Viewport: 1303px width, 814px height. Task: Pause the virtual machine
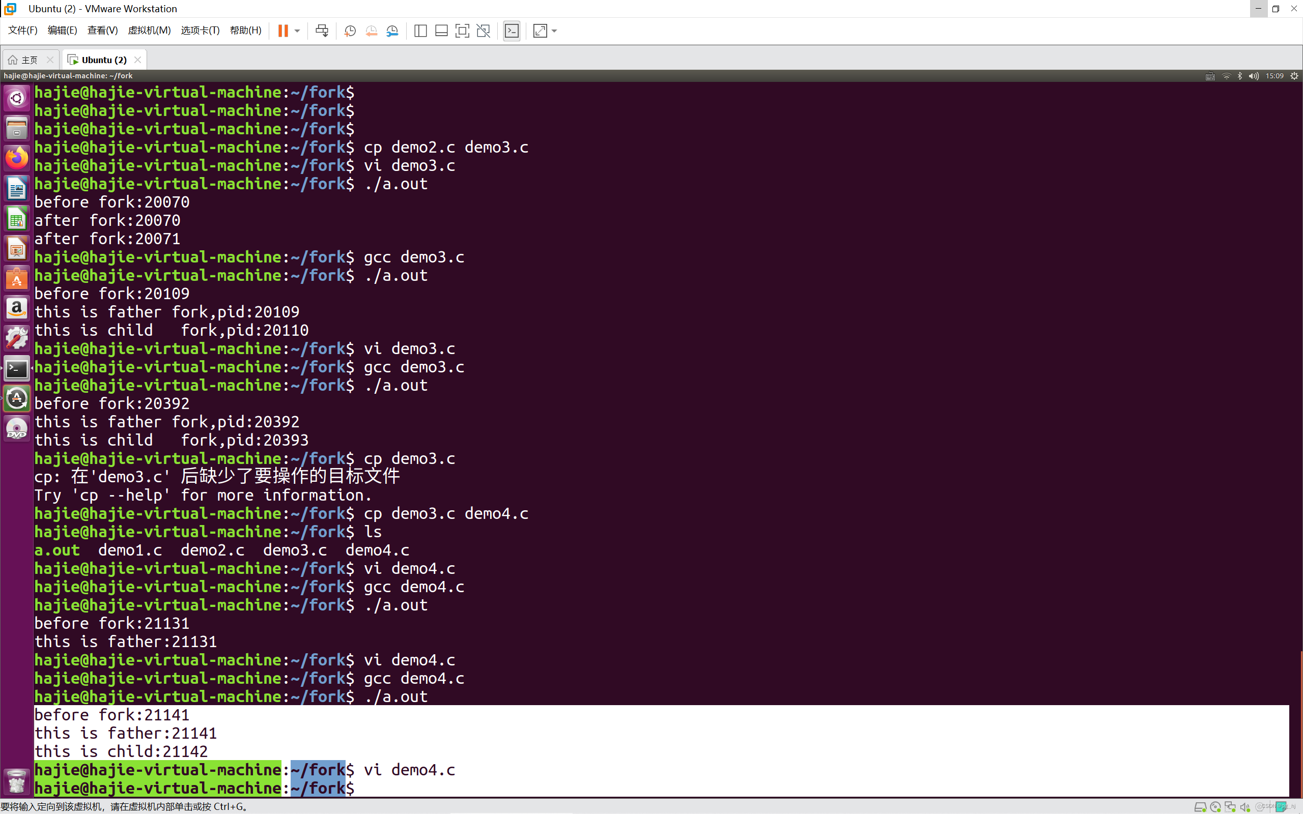pos(282,31)
